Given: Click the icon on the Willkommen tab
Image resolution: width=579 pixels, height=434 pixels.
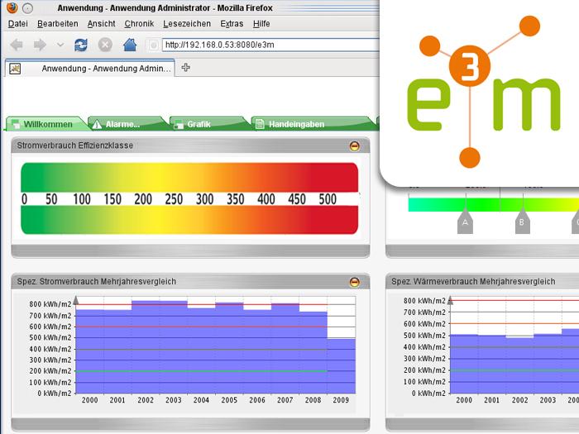Looking at the screenshot, I should tap(16, 124).
